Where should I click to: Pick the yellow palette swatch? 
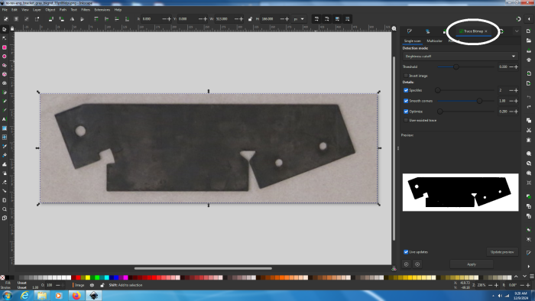pos(88,277)
